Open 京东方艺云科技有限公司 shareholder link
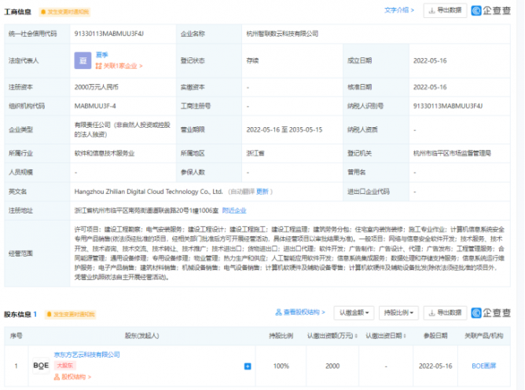The width and height of the screenshot is (525, 390). (x=86, y=355)
